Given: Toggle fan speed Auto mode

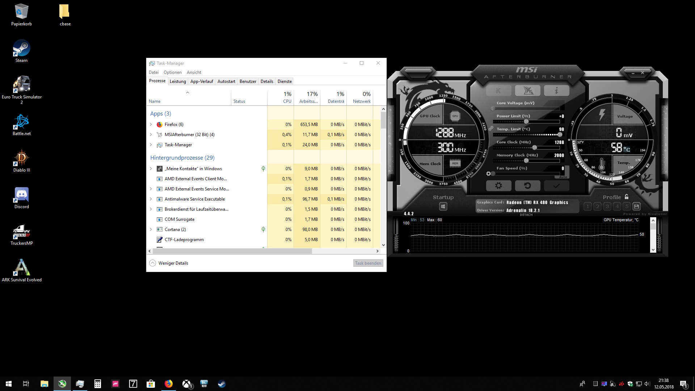Looking at the screenshot, I should [x=563, y=177].
